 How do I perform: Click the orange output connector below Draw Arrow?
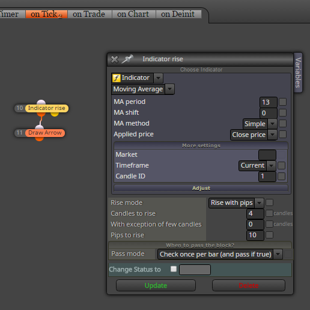pyautogui.click(x=39, y=139)
